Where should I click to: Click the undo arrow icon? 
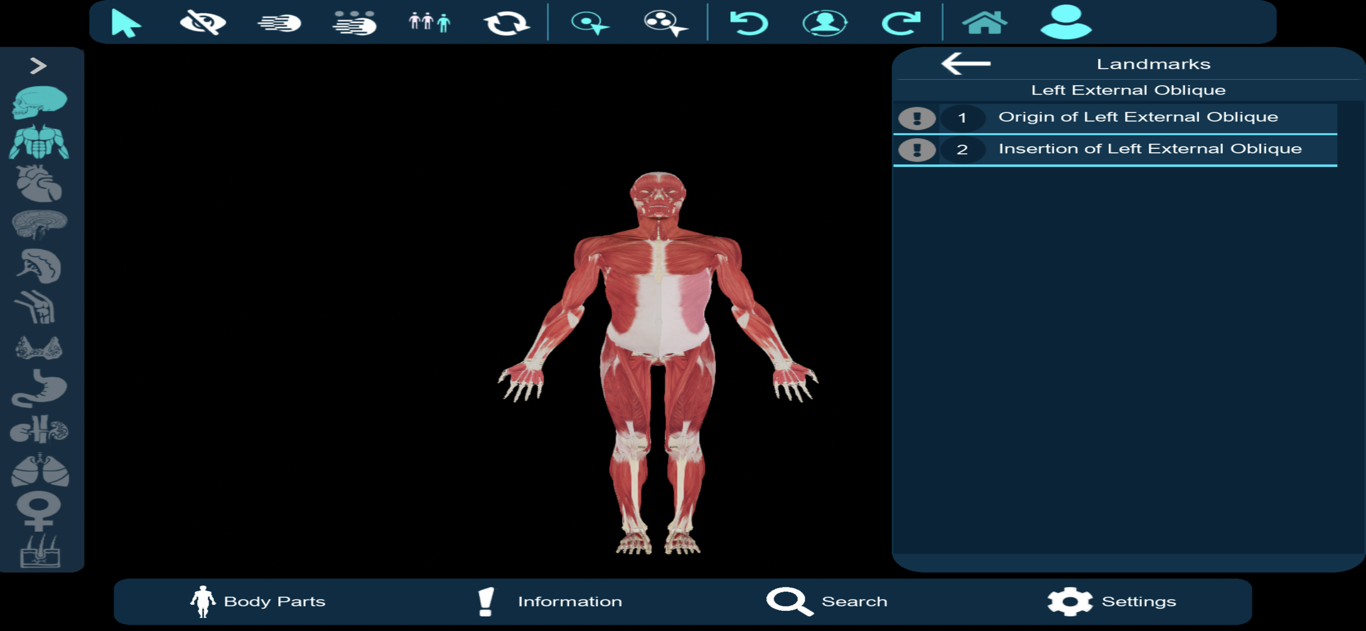(x=749, y=23)
